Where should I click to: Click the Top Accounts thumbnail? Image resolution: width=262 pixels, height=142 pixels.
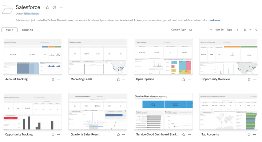[228, 112]
